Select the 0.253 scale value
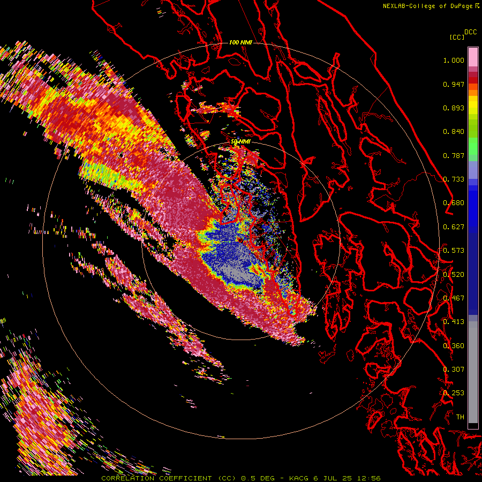Viewport: 482px width, 482px height. [x=454, y=393]
